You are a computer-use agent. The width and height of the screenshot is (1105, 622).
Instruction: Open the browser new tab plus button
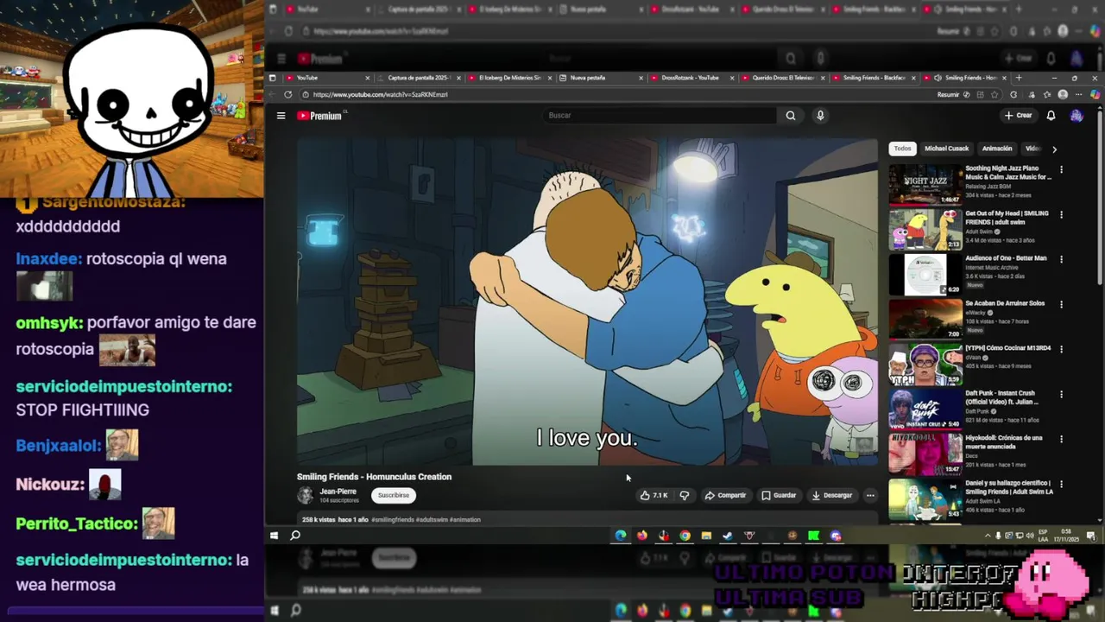[x=1018, y=78]
